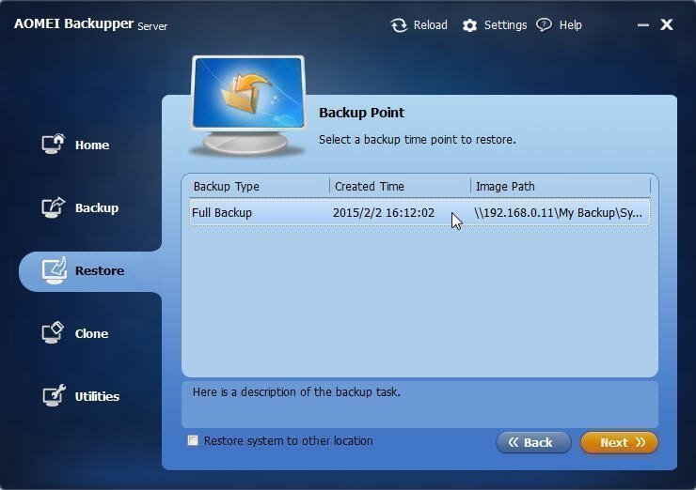Click the created time 2015/2/2 16:12:02
This screenshot has height=490, width=696.
click(x=384, y=213)
